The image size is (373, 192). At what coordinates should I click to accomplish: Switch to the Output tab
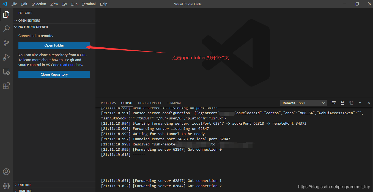[x=127, y=103]
